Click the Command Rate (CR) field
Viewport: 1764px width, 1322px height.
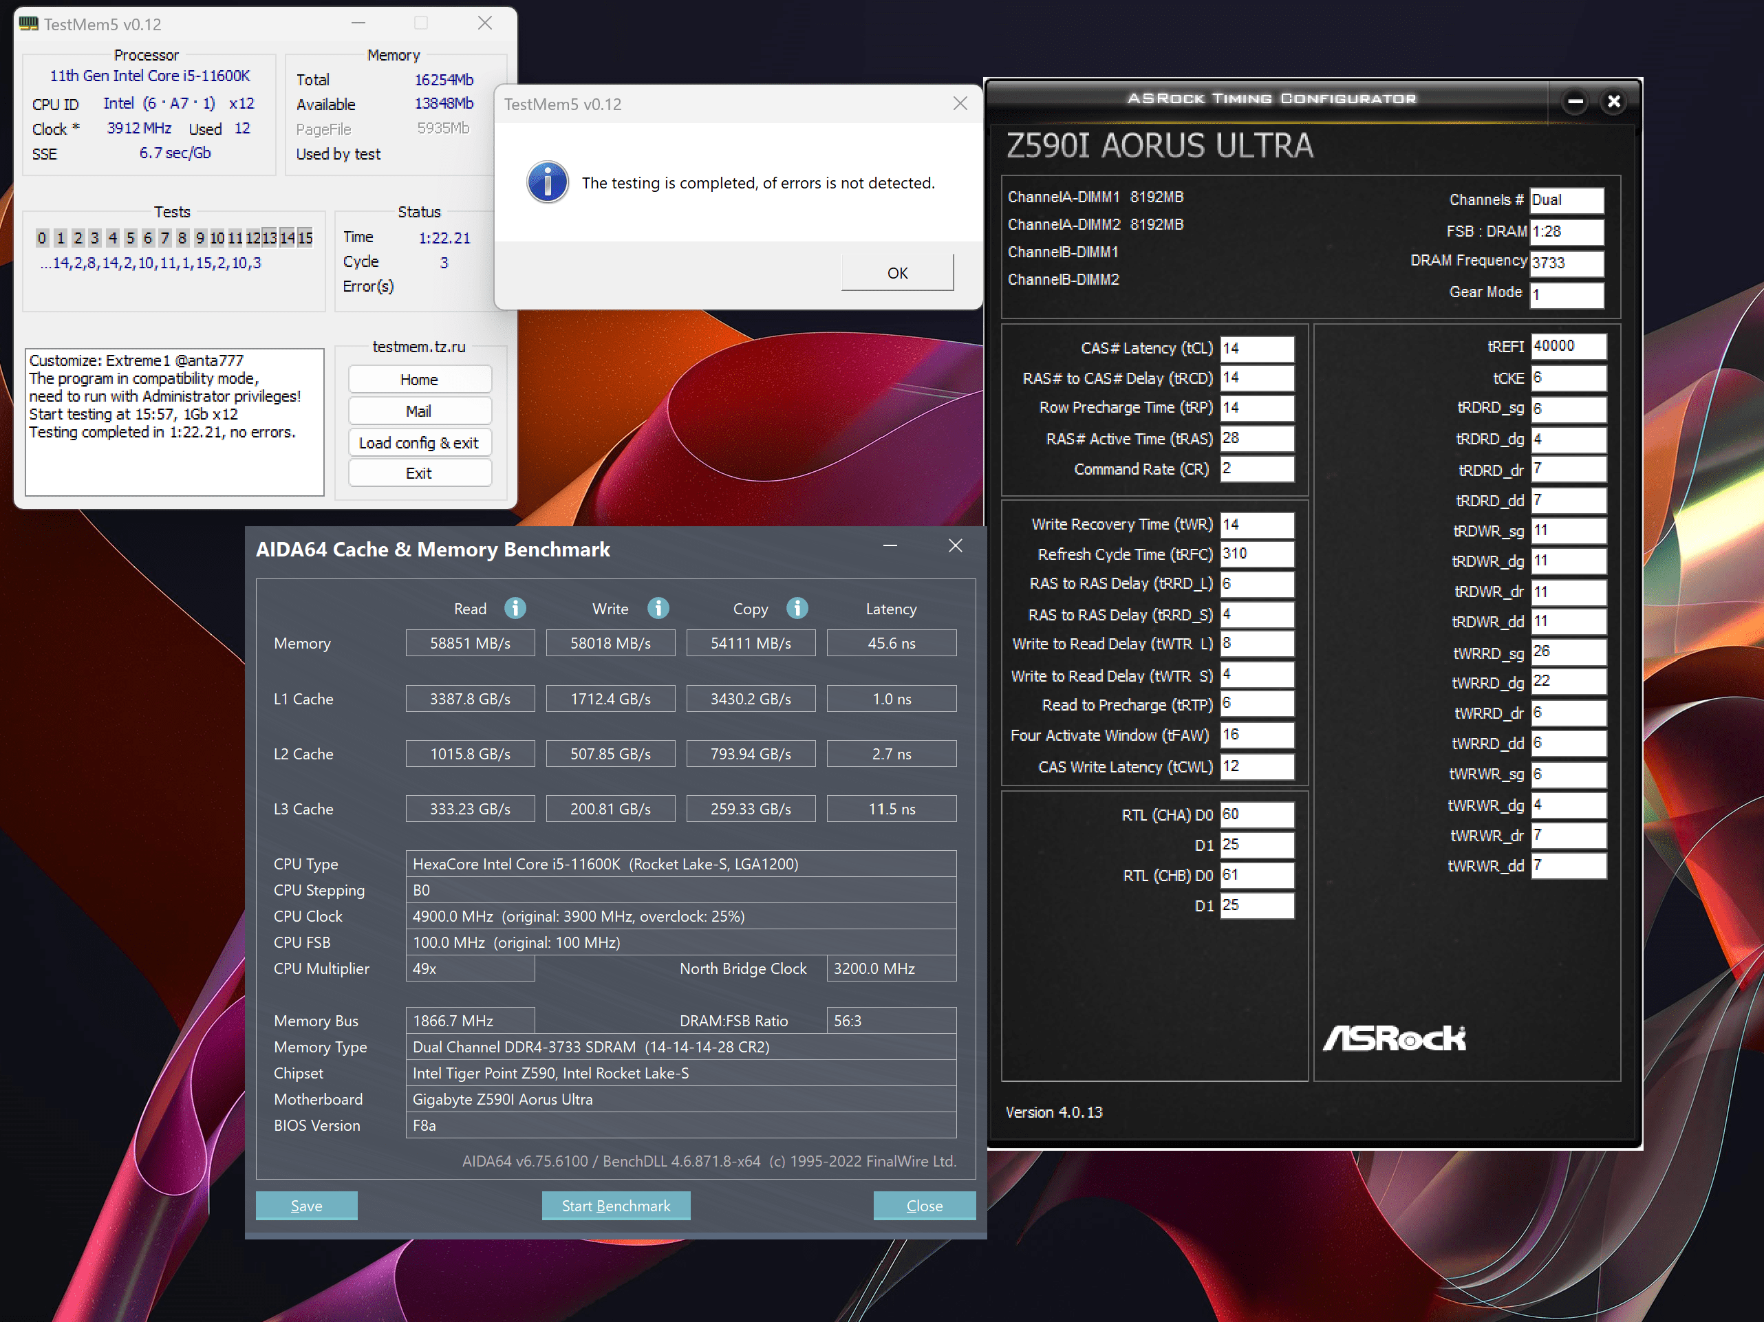tap(1257, 469)
